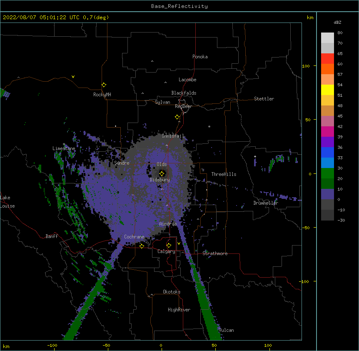
Task: Select the Innisfail town label
Action: click(x=173, y=136)
